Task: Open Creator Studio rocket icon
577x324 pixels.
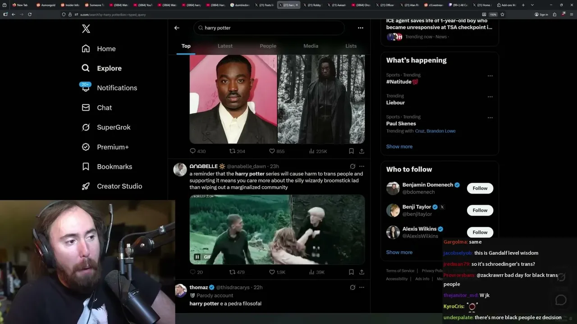Action: pyautogui.click(x=86, y=186)
